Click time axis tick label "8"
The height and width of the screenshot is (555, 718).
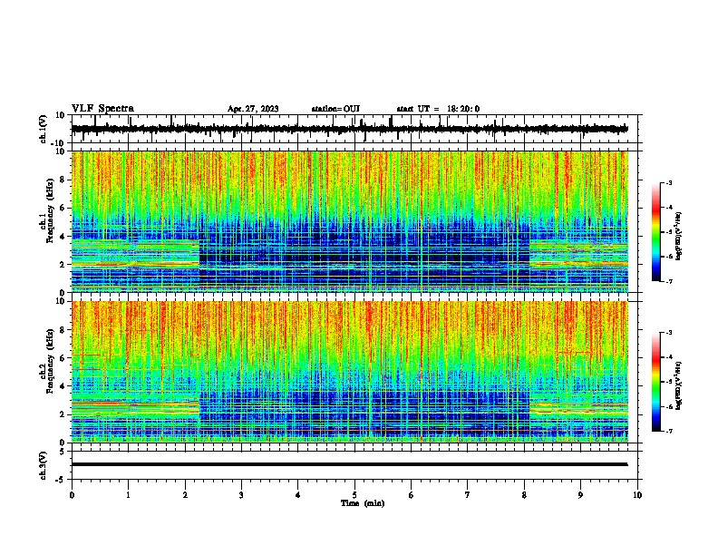[x=524, y=495]
